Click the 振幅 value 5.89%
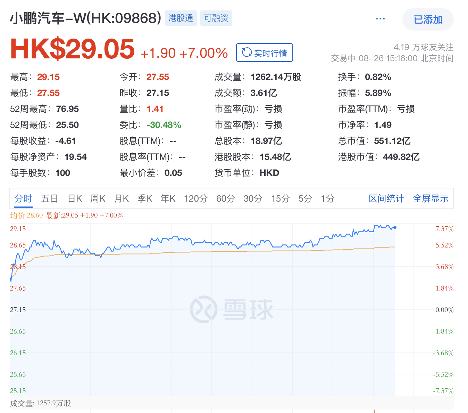 coord(378,93)
